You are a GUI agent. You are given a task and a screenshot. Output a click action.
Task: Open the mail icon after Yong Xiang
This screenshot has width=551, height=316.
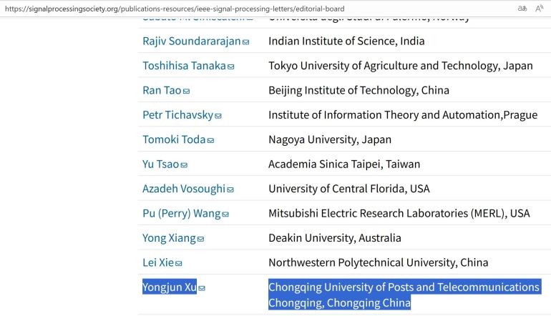click(x=201, y=239)
